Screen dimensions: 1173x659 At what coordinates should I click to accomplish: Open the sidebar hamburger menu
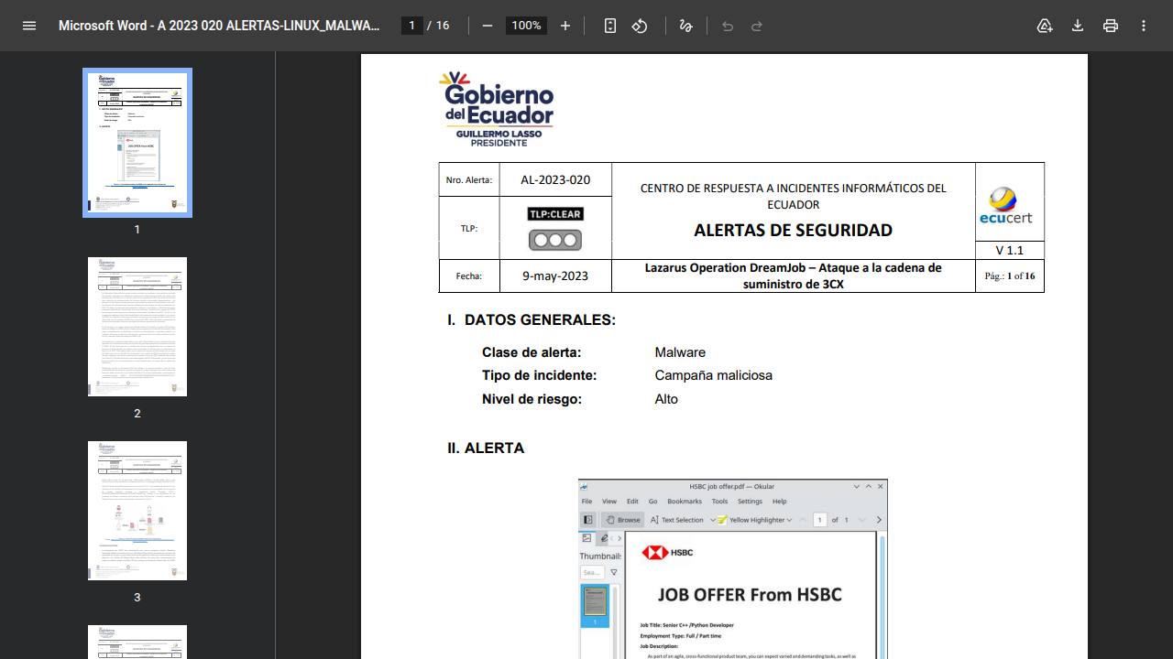point(29,26)
